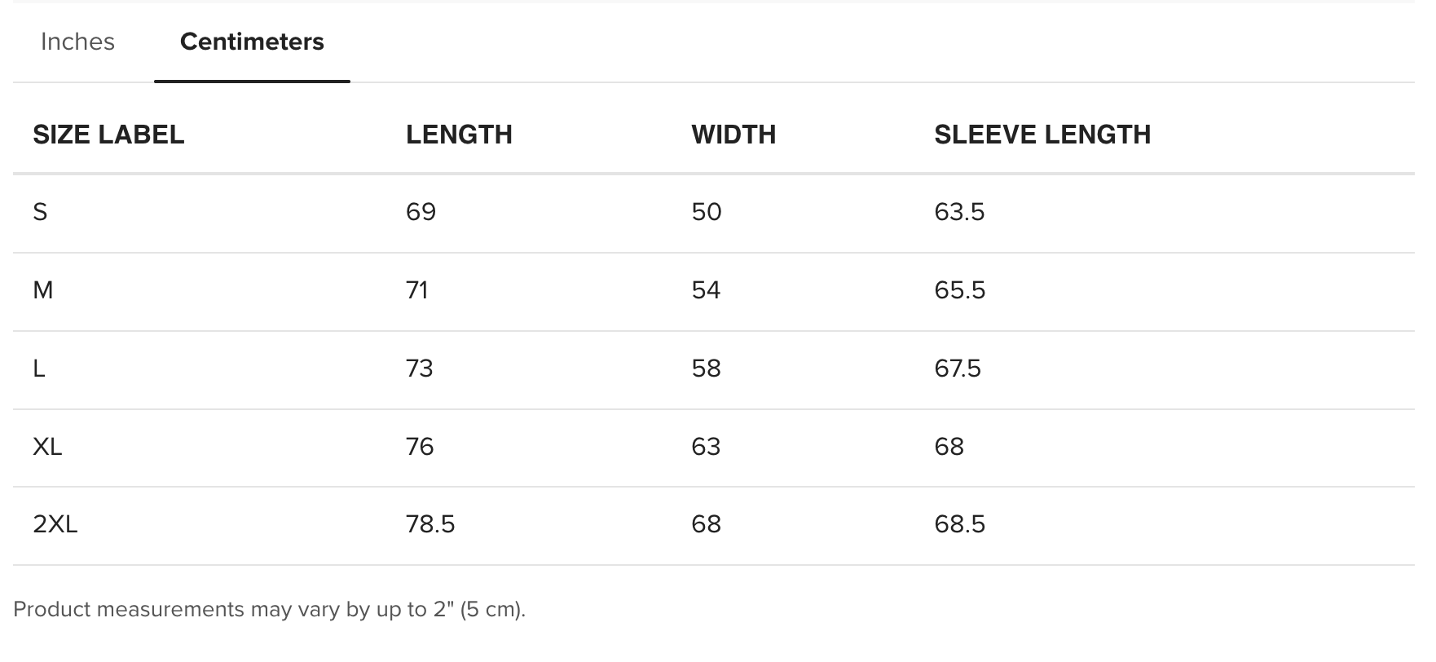Click the length value 76 for size XL
This screenshot has width=1436, height=662.
tap(420, 447)
